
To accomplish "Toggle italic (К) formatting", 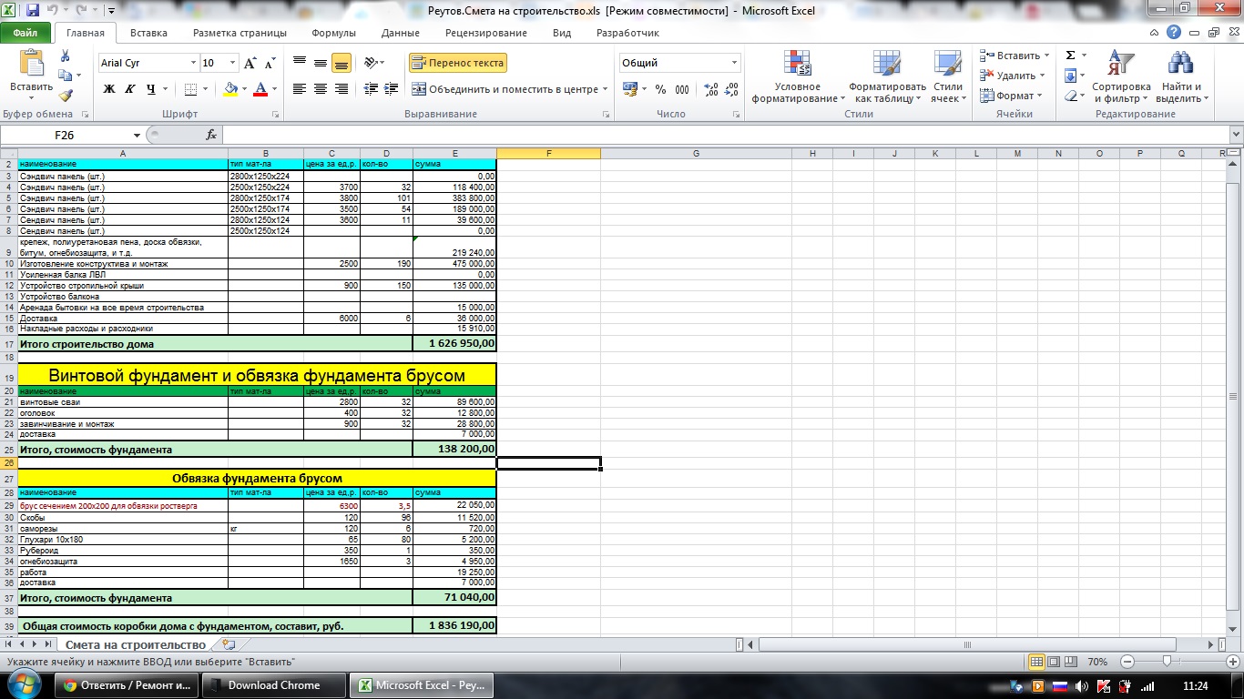I will click(x=129, y=89).
